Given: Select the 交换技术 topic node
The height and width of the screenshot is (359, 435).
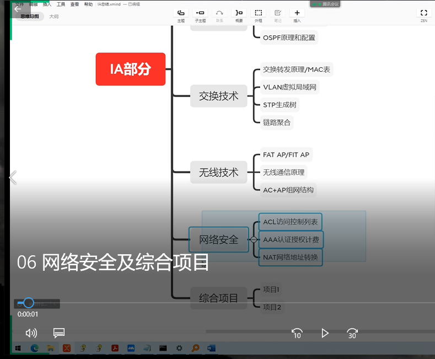Looking at the screenshot, I should (219, 96).
